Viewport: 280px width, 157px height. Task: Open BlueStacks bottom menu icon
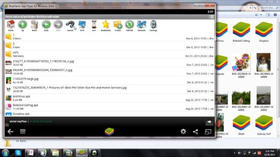(23, 132)
